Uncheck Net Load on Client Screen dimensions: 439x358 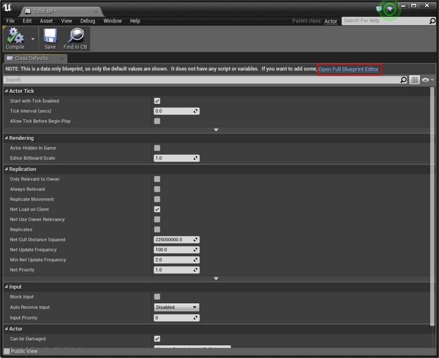pyautogui.click(x=157, y=209)
